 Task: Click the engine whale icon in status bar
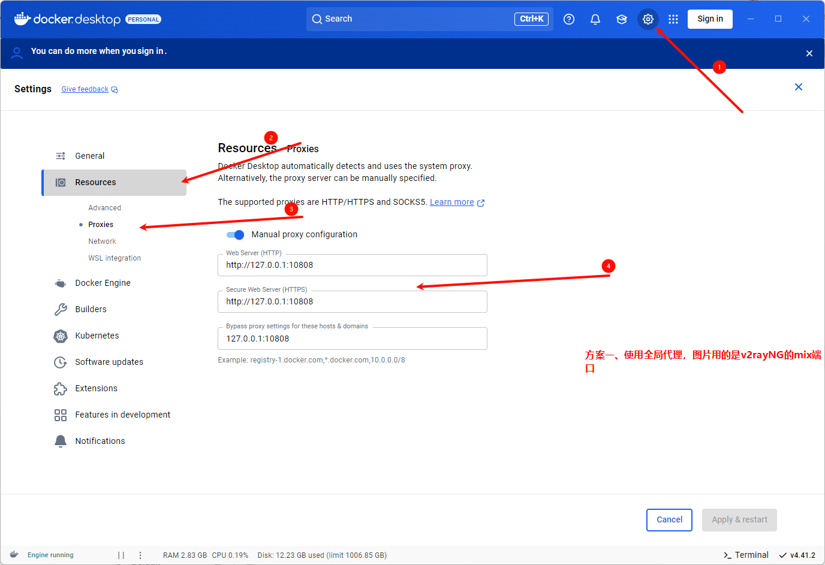14,554
